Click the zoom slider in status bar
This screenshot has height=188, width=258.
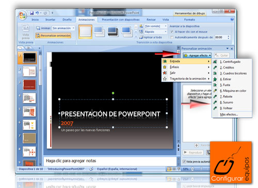(x=201, y=169)
